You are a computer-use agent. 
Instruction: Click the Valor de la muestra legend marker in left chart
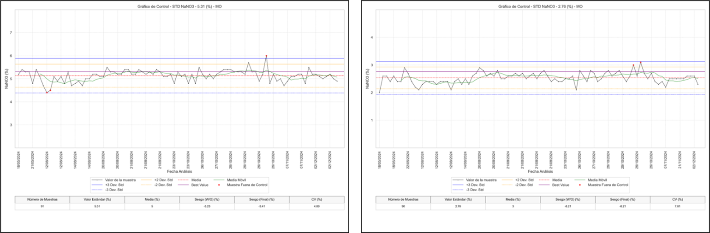pyautogui.click(x=97, y=180)
